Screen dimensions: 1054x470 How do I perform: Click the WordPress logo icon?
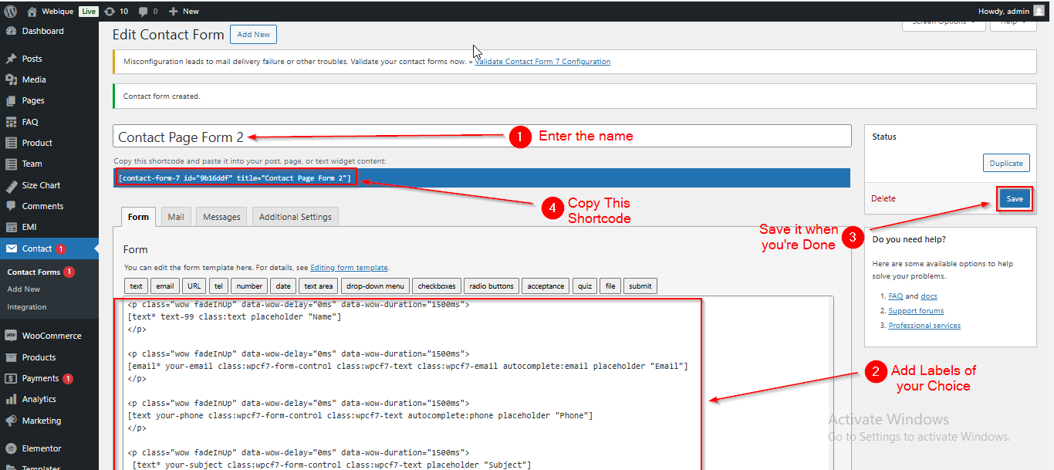point(11,11)
